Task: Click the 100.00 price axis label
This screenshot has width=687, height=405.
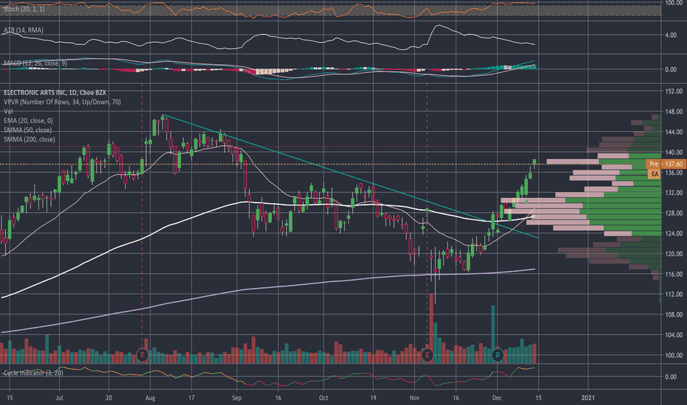Action: (674, 355)
